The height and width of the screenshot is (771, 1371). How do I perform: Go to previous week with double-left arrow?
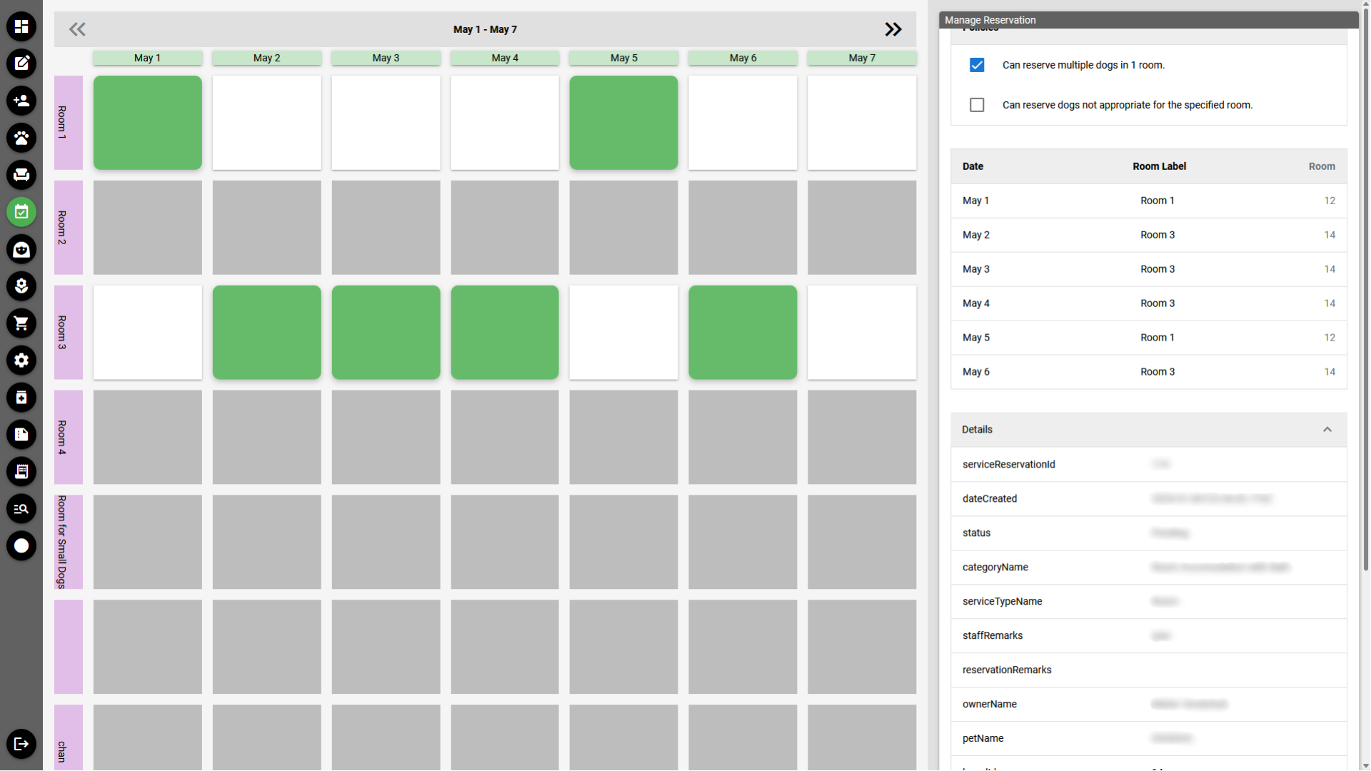pyautogui.click(x=77, y=29)
